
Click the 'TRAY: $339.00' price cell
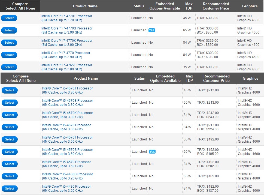[207, 41]
